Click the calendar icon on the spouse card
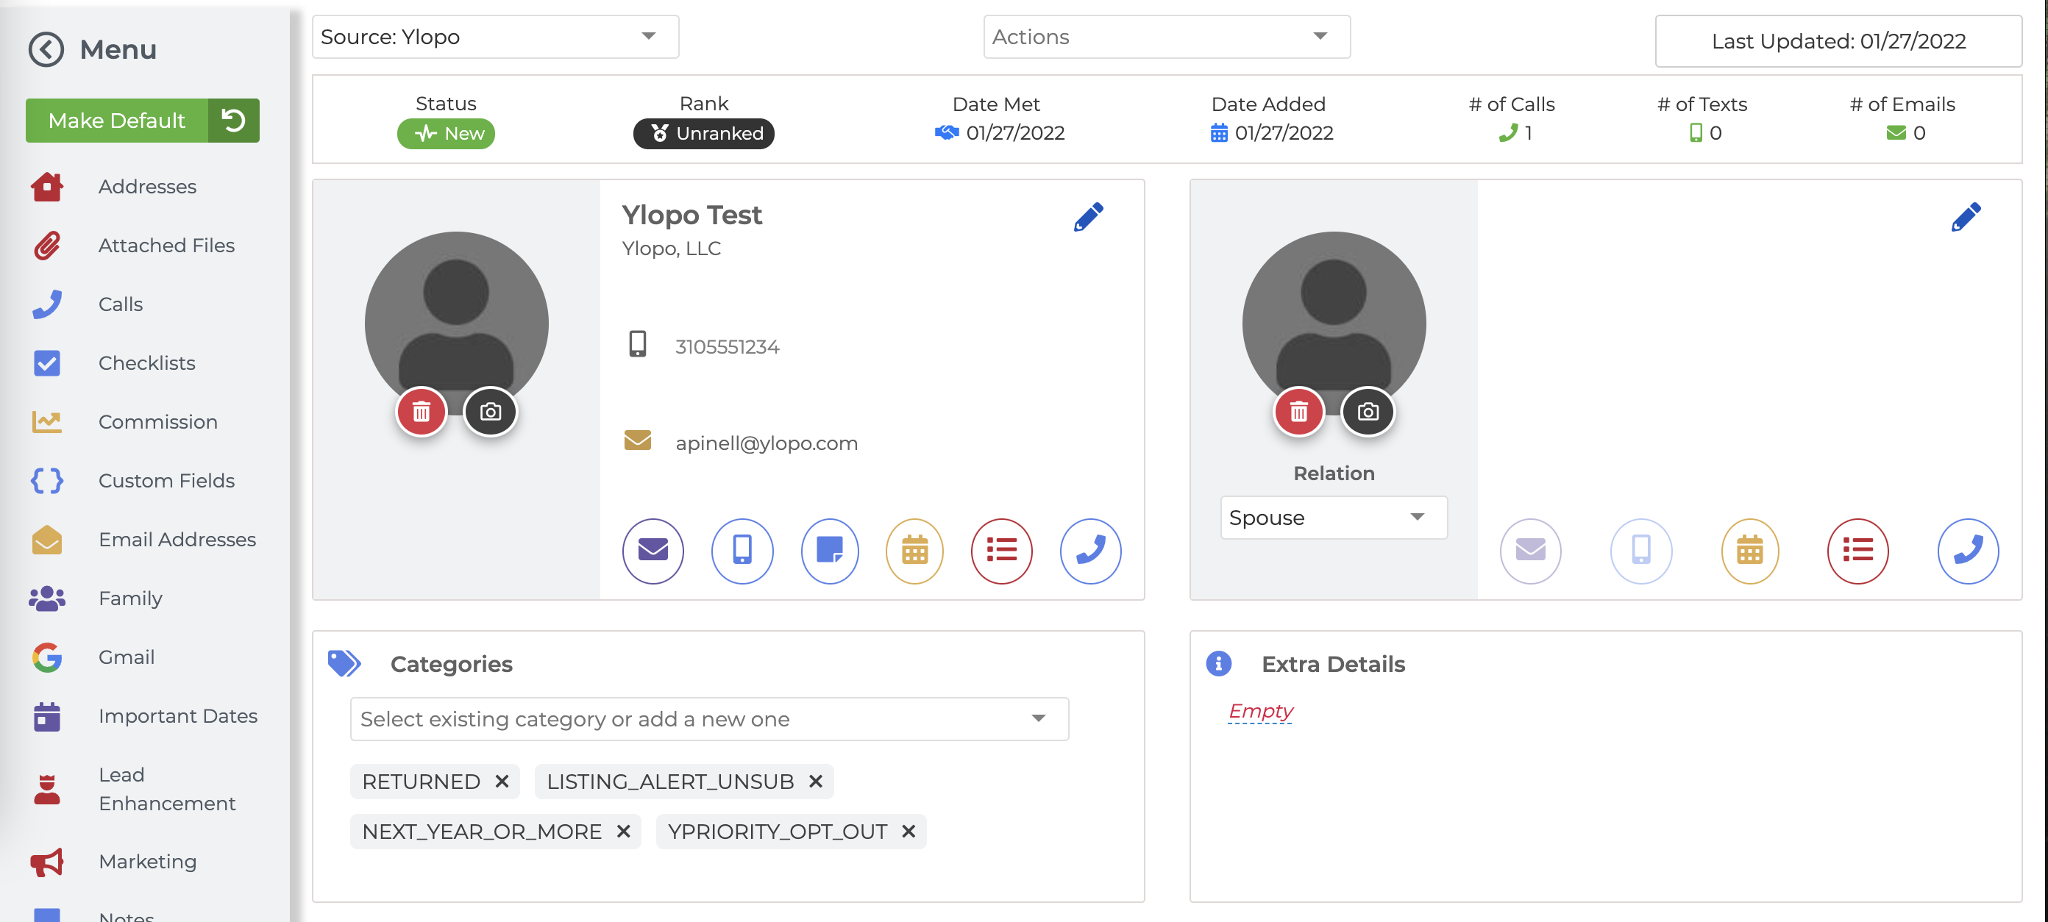Viewport: 2048px width, 922px height. (x=1749, y=550)
